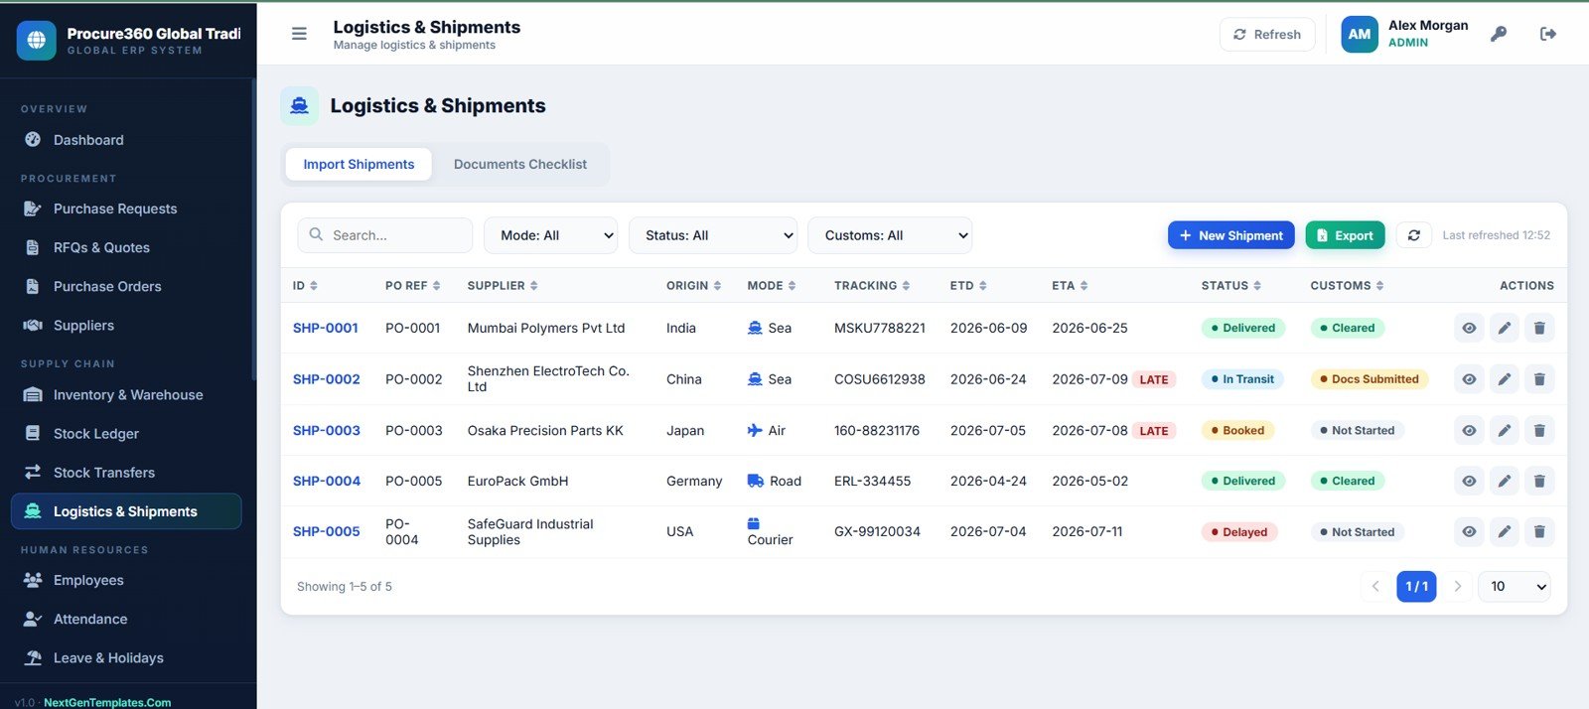Click the Delayed status badge for SHP-0005

pos(1239,532)
